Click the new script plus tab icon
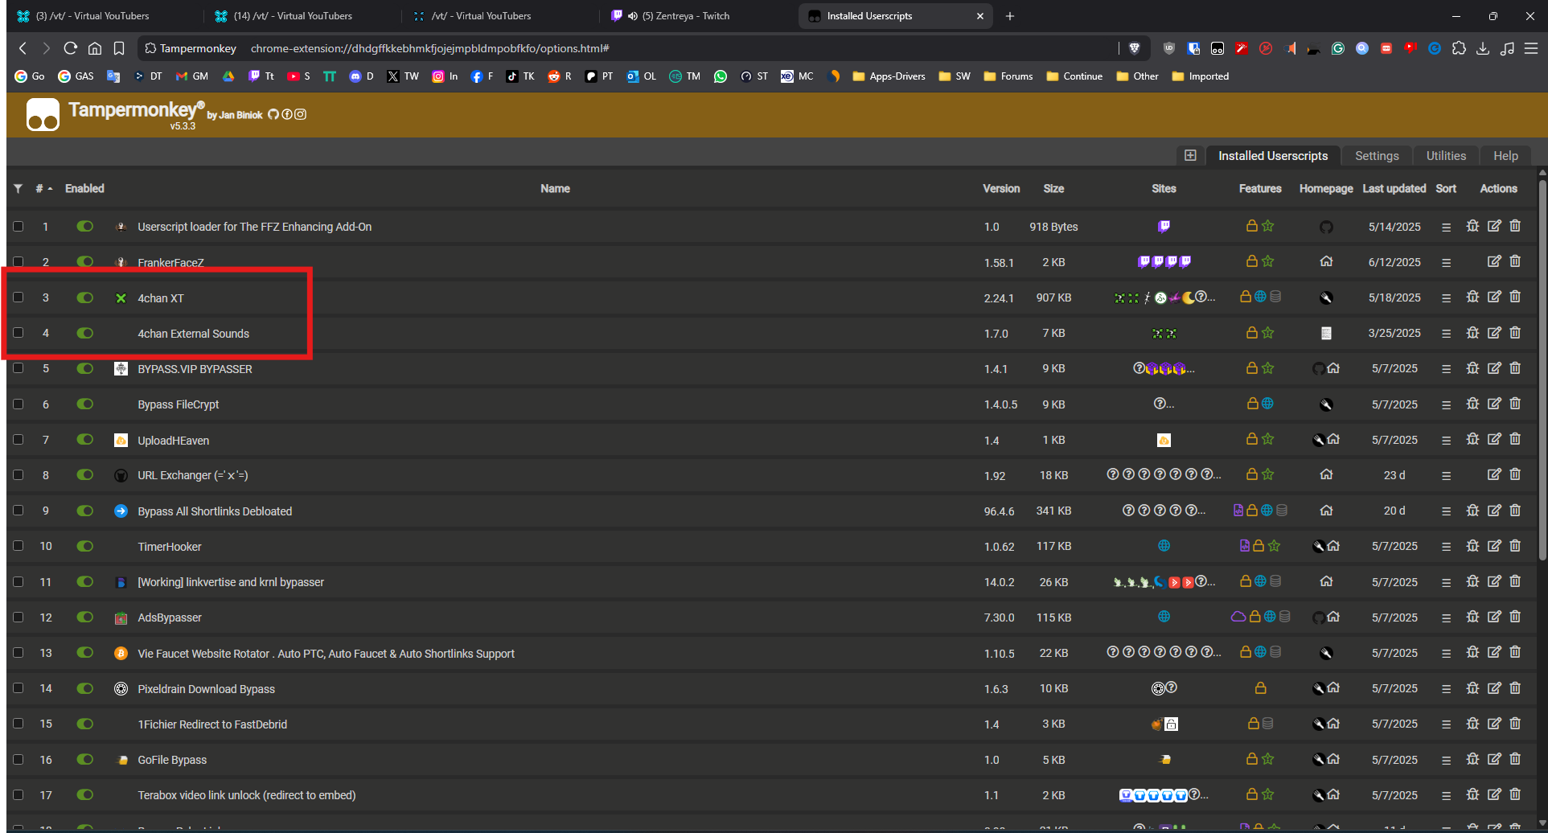Screen dimensions: 1548x833 [1190, 155]
